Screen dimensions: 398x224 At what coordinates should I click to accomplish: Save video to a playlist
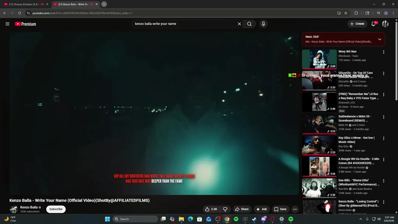280,209
